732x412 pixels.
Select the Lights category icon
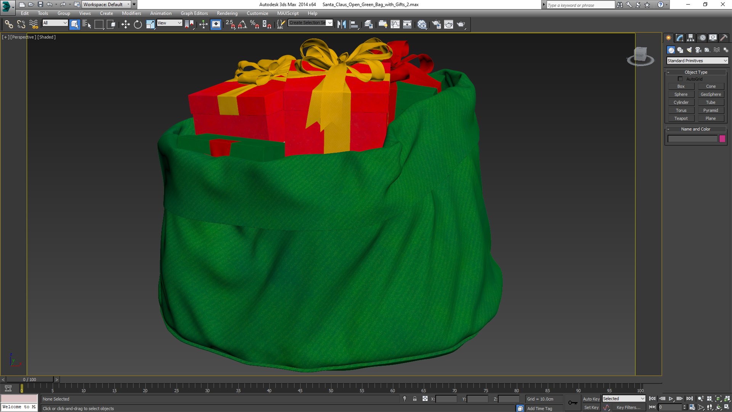pos(689,50)
